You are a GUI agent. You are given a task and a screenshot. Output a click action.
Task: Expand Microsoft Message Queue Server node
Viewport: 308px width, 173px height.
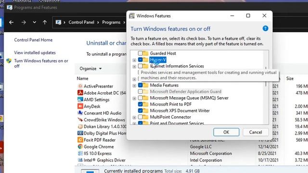click(x=134, y=99)
